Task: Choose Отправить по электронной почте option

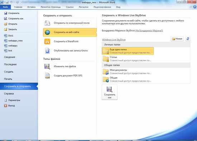Action: (70, 23)
